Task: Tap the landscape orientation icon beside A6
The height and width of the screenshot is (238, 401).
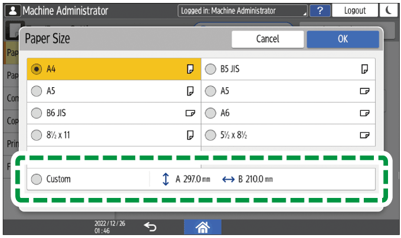Action: pos(364,113)
